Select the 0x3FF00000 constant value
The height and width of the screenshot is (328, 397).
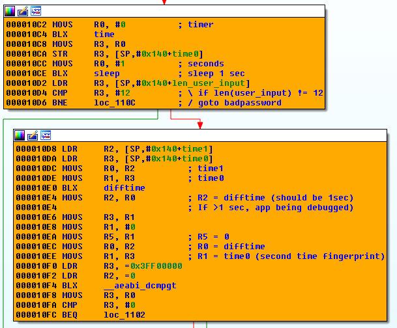point(156,266)
